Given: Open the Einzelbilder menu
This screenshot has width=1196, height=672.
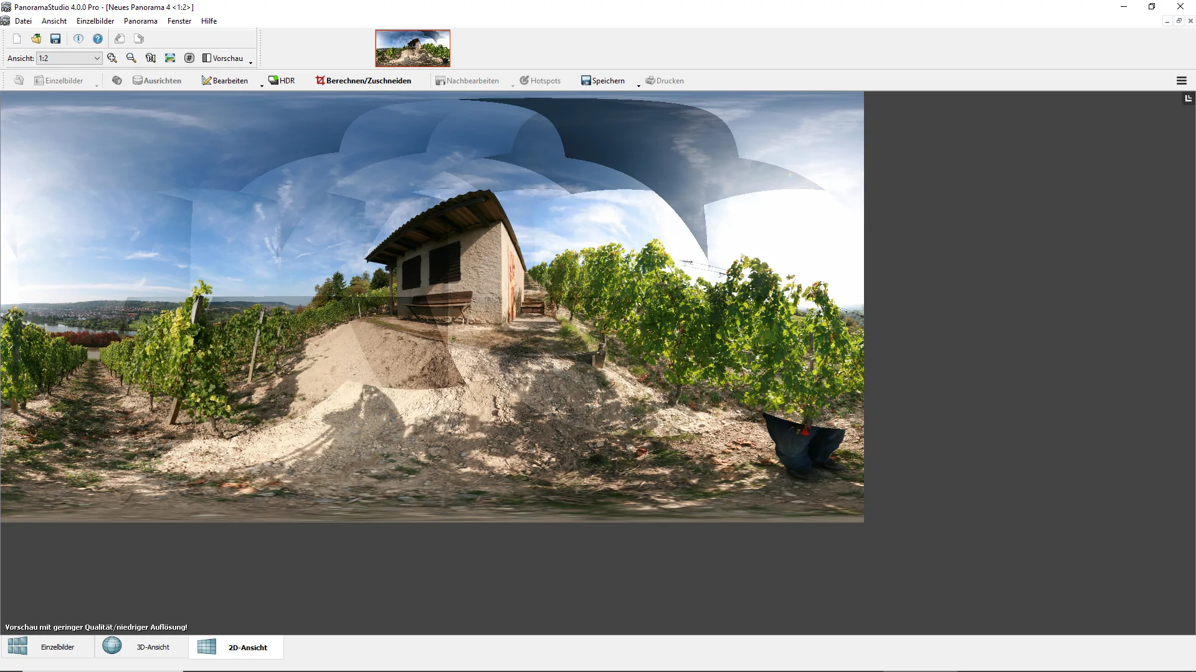Looking at the screenshot, I should coord(95,21).
